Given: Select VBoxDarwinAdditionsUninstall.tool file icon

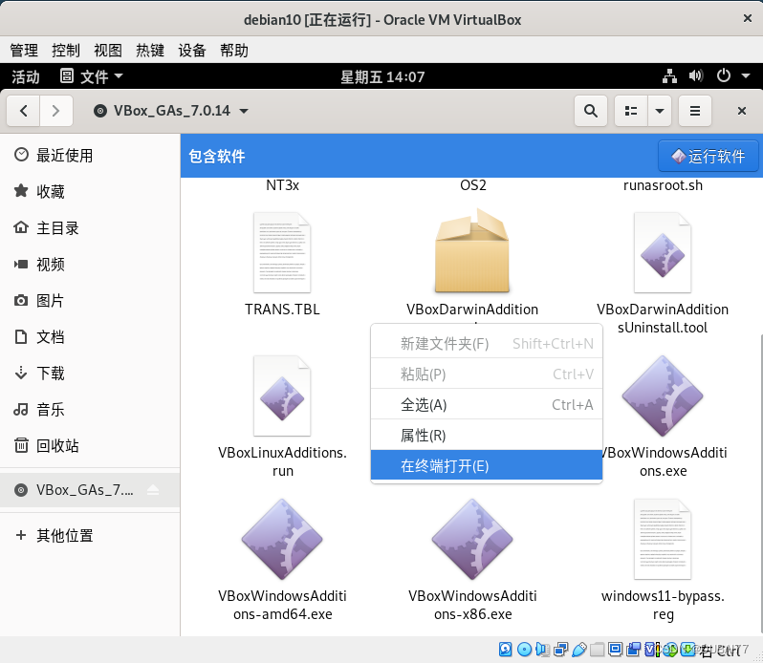Looking at the screenshot, I should tap(663, 253).
